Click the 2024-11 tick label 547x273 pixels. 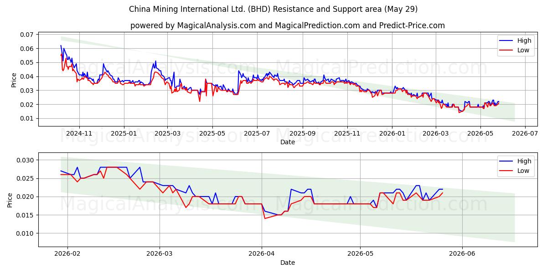pos(79,134)
